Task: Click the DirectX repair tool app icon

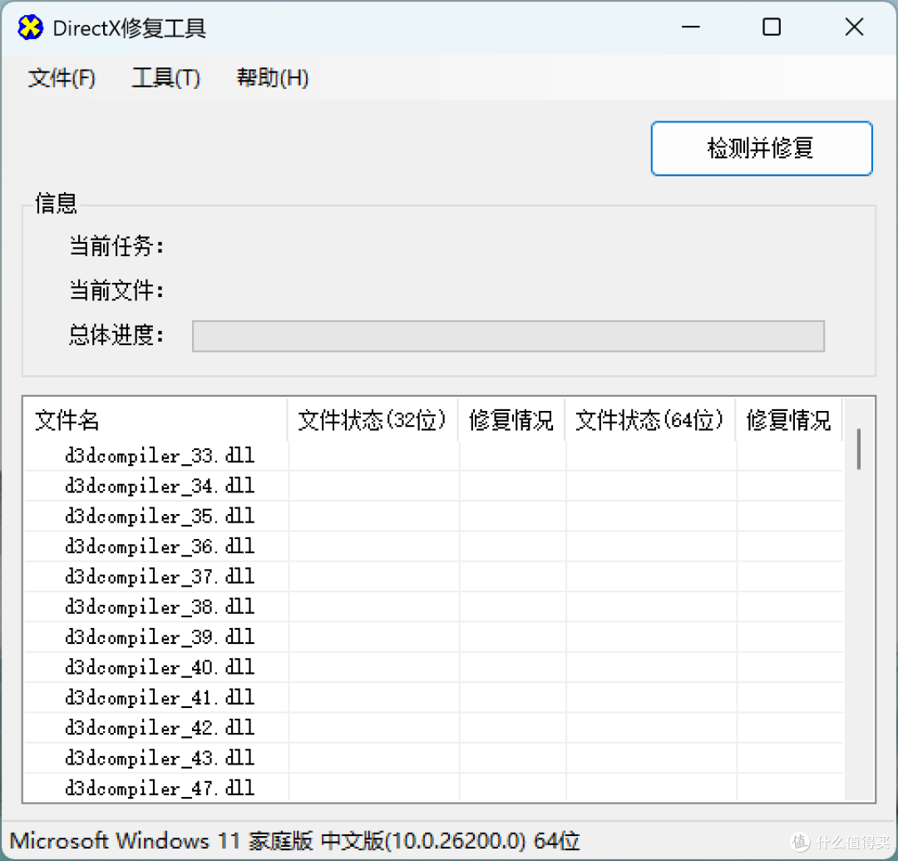Action: pyautogui.click(x=31, y=27)
